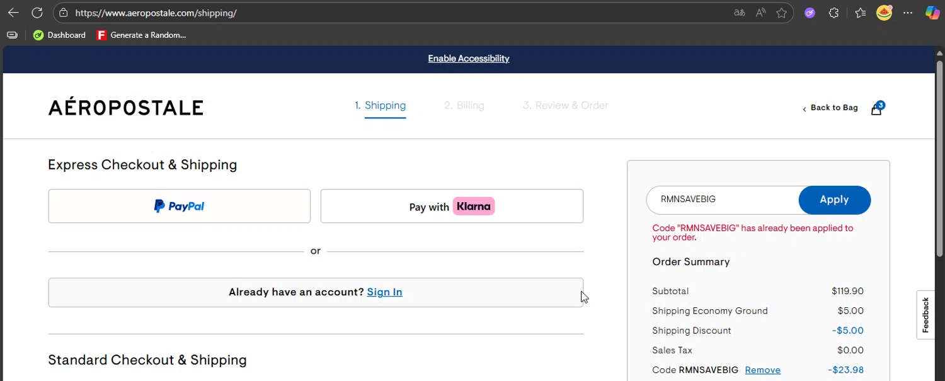
Task: Add this page to favorites
Action: coord(782,13)
